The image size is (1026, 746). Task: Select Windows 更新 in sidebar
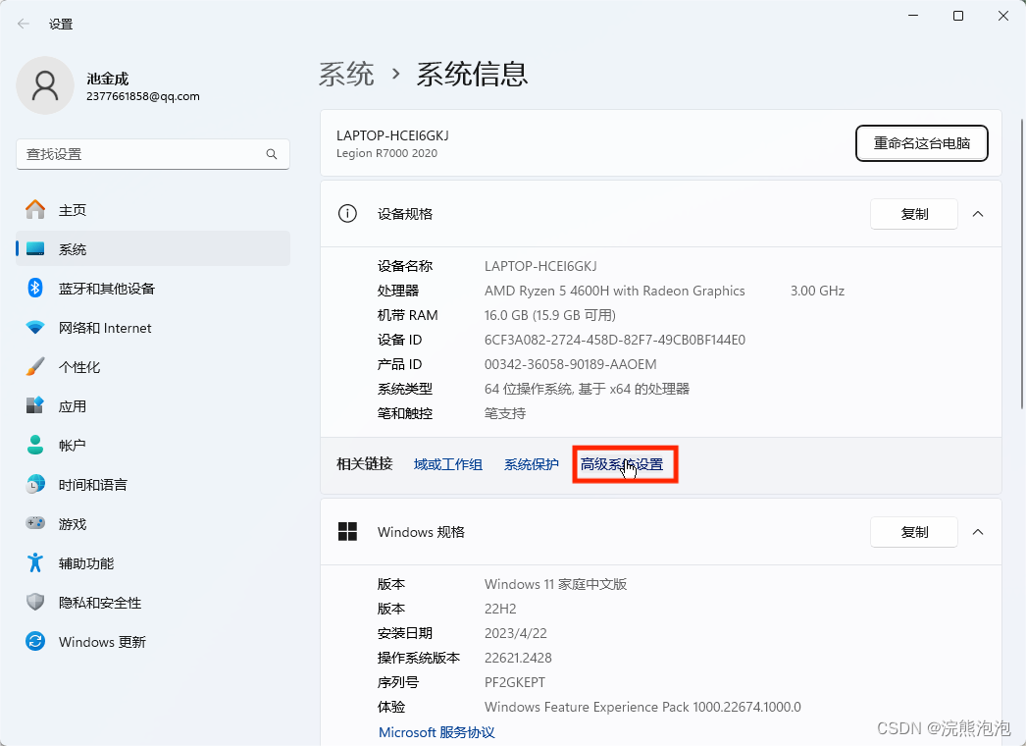pyautogui.click(x=152, y=641)
